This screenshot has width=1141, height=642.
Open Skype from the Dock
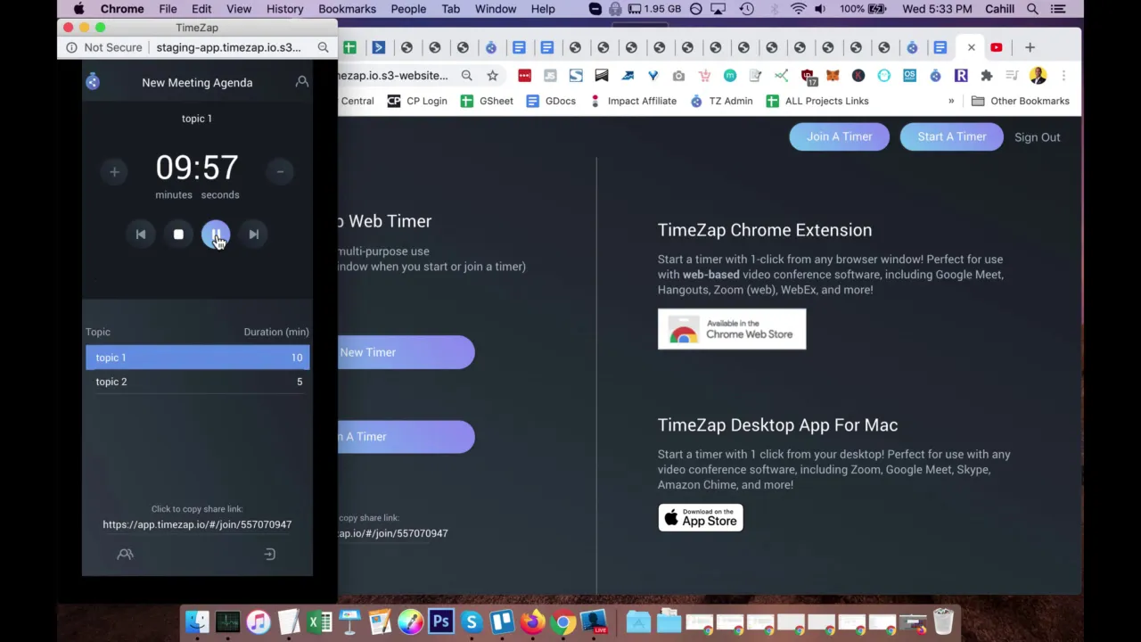472,621
